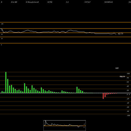Click the MR panel title label
131x131 pixels.
117,68
